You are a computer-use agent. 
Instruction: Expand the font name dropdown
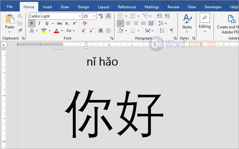click(x=80, y=16)
